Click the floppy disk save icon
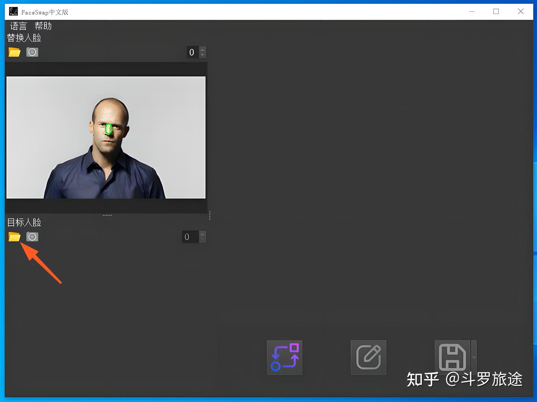The height and width of the screenshot is (402, 537). point(452,357)
